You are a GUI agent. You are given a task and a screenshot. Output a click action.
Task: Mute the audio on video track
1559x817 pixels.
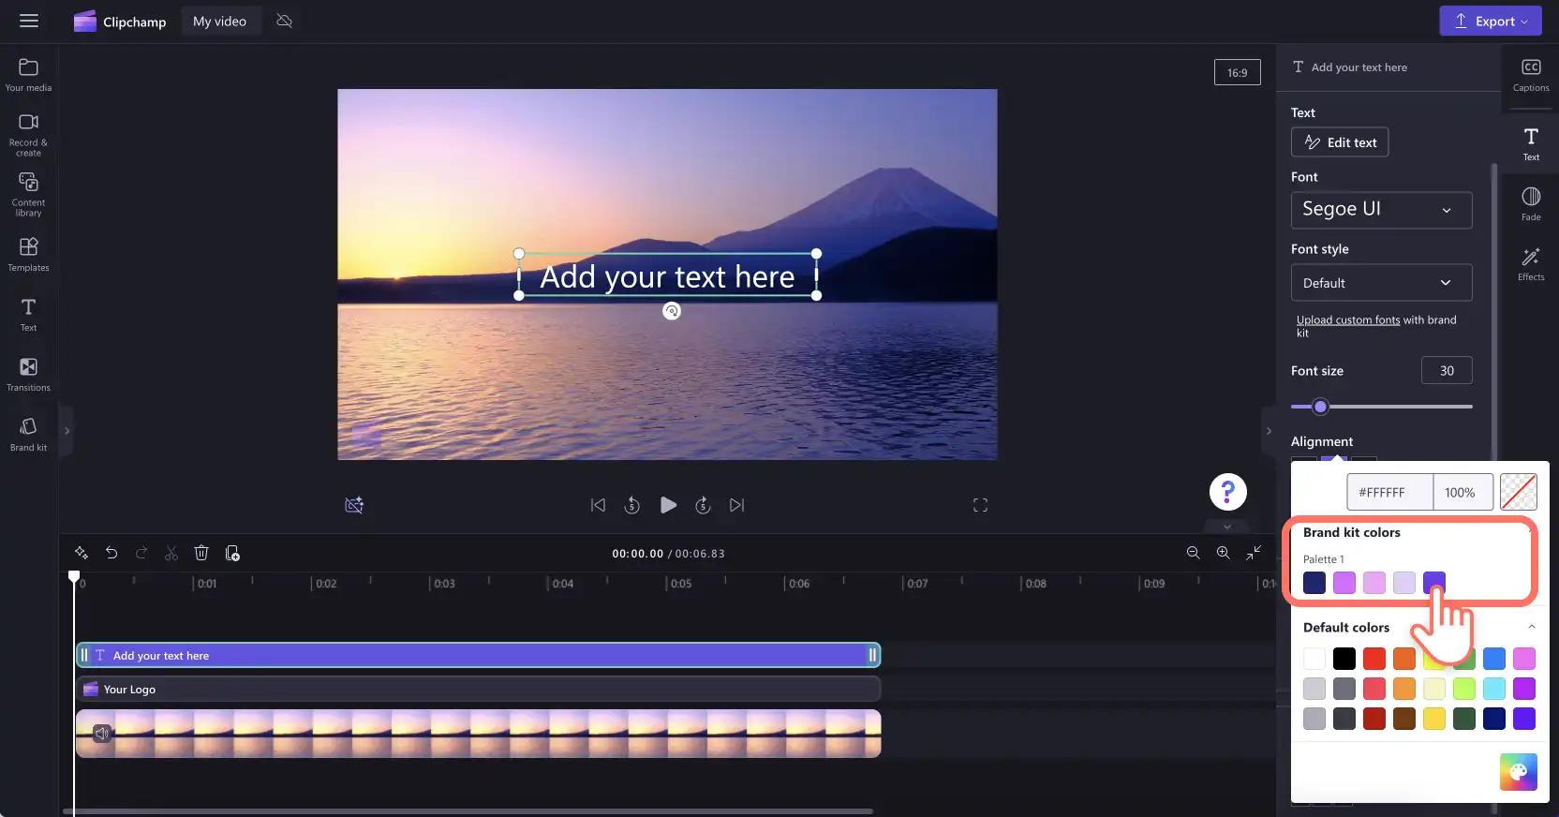click(102, 733)
